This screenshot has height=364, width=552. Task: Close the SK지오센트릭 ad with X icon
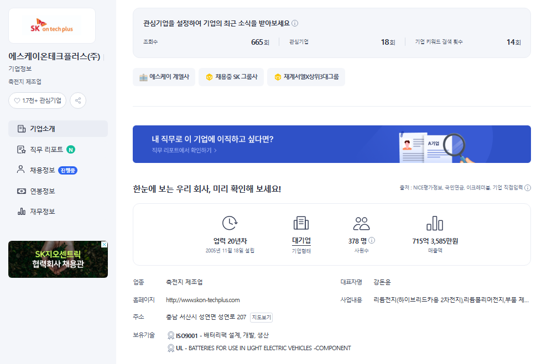pos(105,245)
